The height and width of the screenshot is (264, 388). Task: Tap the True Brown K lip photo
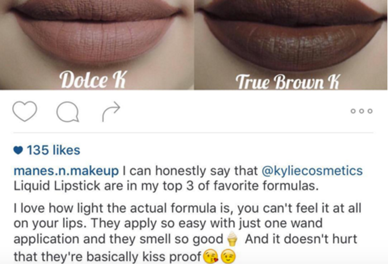[291, 45]
